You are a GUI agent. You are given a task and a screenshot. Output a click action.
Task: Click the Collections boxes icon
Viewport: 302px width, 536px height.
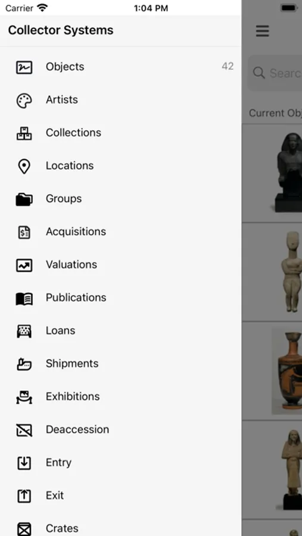[x=24, y=133]
